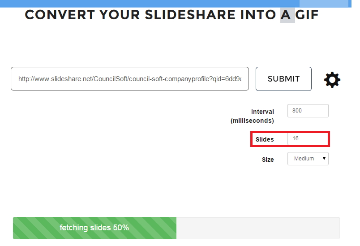Click the lighter blue segment of top bar
Image resolution: width=360 pixels, height=246 pixels.
324,4
